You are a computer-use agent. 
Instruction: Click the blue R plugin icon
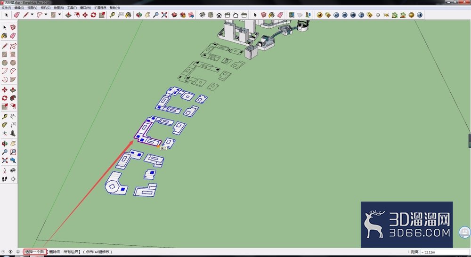[x=336, y=15]
